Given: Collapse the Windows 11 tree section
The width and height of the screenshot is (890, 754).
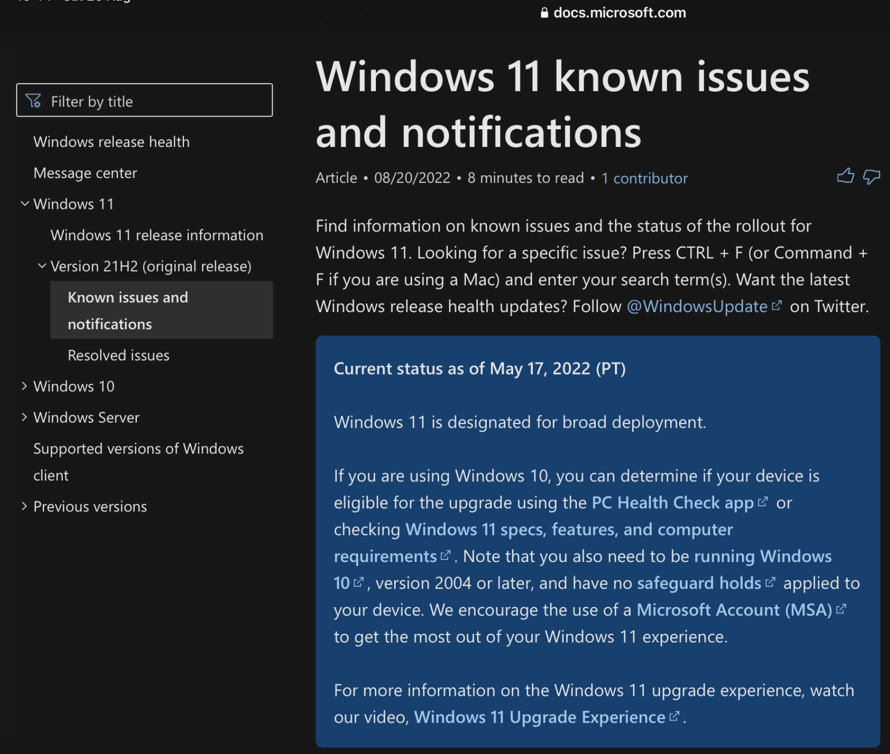Looking at the screenshot, I should tap(24, 204).
